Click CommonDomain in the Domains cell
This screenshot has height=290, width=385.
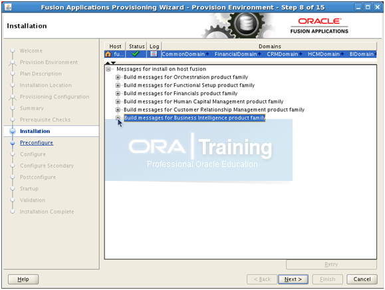pyautogui.click(x=183, y=54)
